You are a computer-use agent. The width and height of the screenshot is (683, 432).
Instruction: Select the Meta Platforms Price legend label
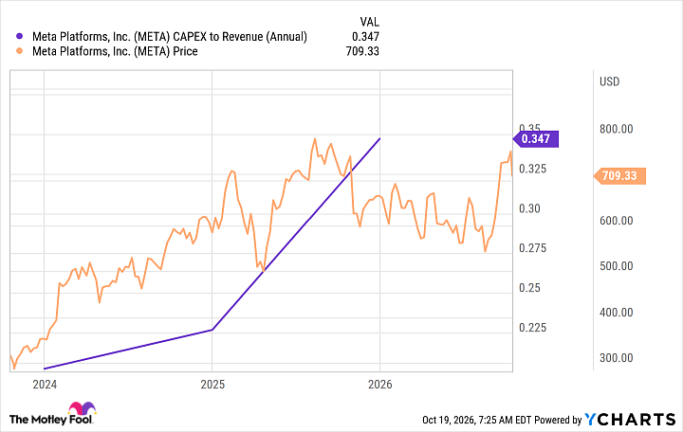coord(115,51)
